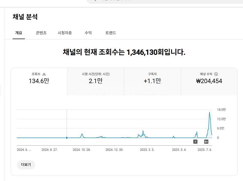Click the chart peak near 2025. 3. 3.

click(x=143, y=131)
